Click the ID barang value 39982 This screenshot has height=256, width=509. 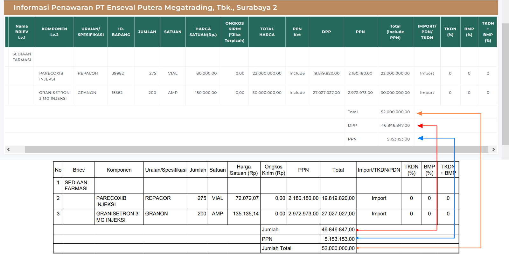pos(117,73)
